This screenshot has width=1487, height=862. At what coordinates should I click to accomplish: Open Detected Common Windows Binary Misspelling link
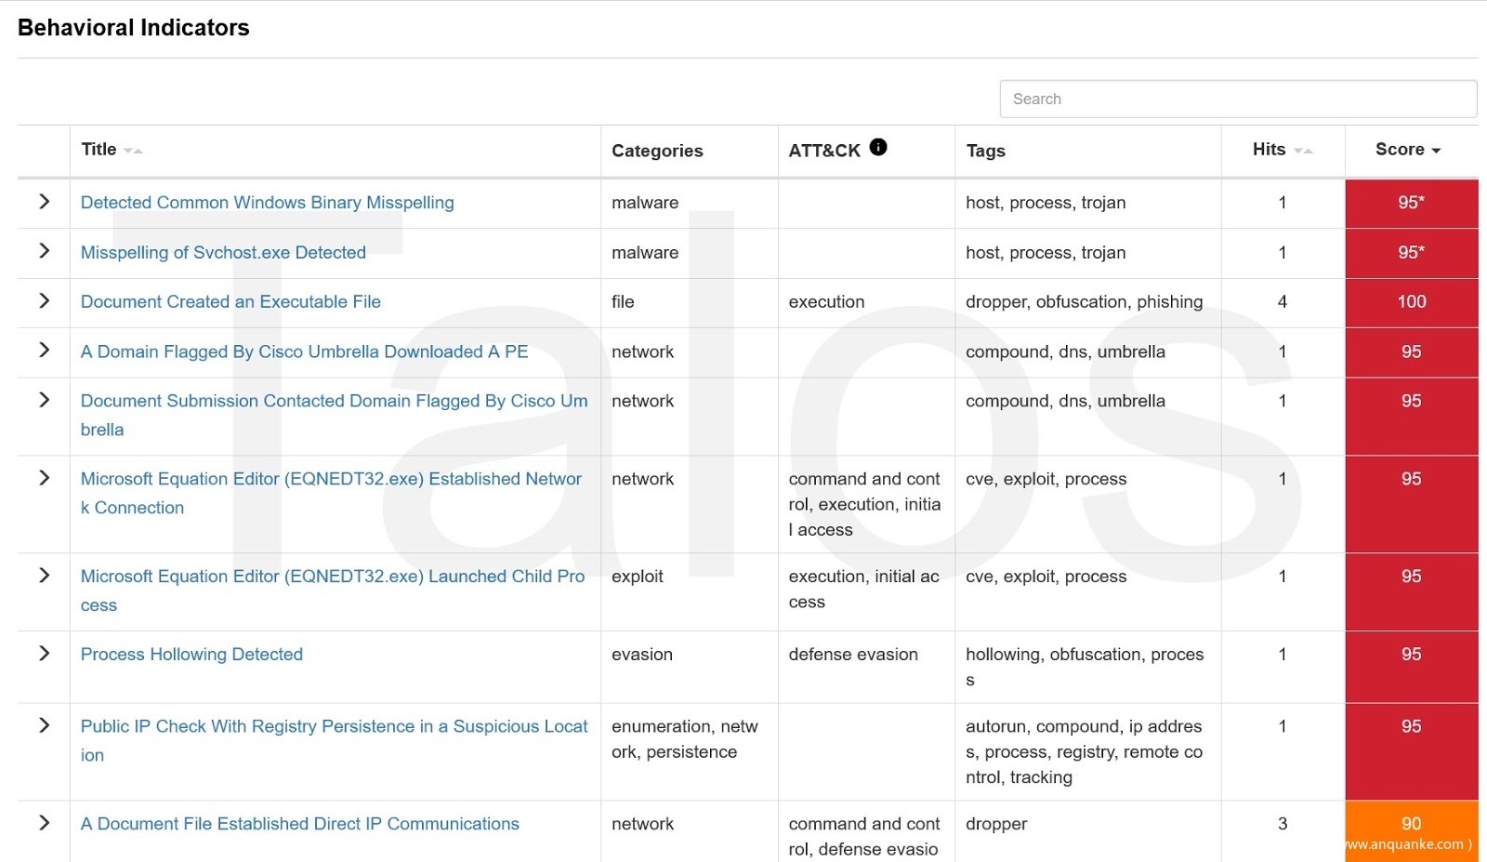267,203
